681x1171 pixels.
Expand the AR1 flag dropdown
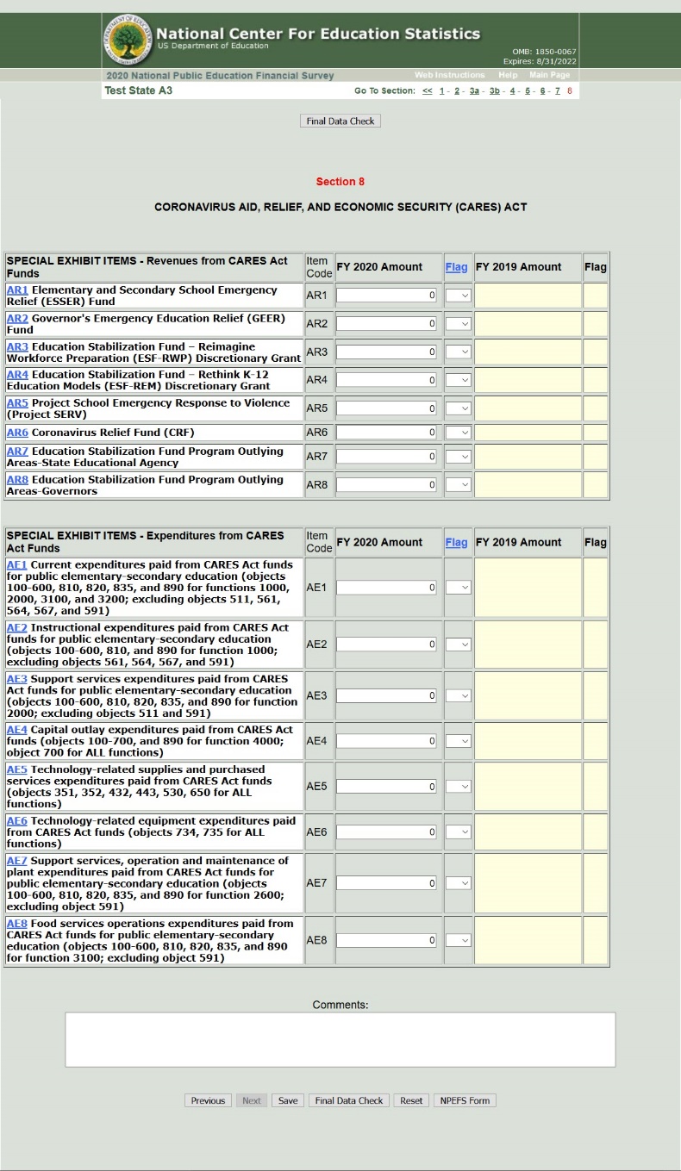click(x=459, y=296)
